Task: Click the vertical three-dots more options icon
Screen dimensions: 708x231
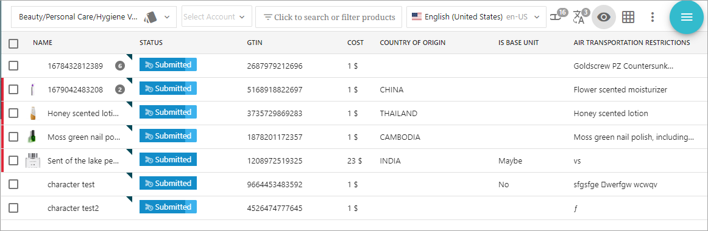Action: tap(652, 17)
